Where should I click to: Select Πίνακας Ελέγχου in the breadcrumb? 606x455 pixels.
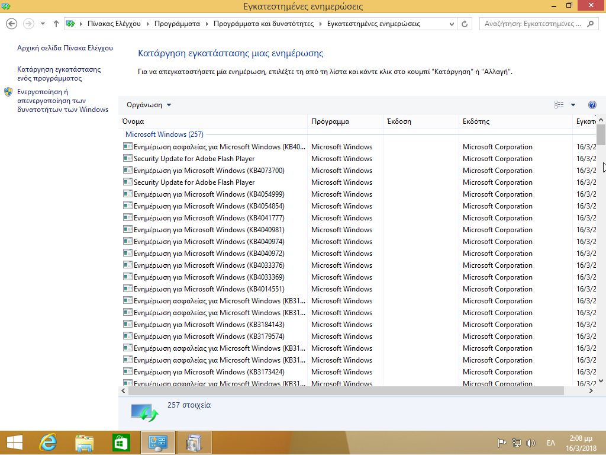(x=114, y=24)
